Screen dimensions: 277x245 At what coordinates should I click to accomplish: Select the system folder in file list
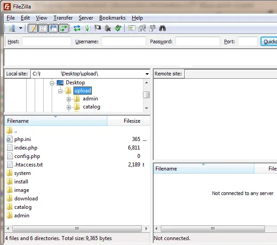pyautogui.click(x=22, y=173)
